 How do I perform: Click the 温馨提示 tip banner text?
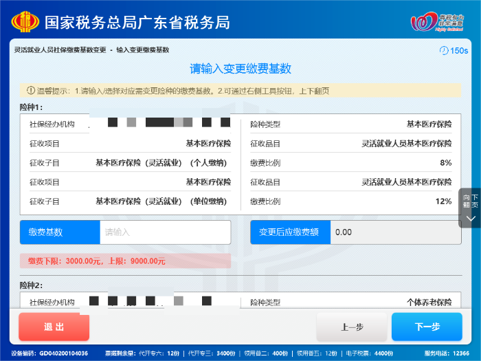pyautogui.click(x=183, y=91)
